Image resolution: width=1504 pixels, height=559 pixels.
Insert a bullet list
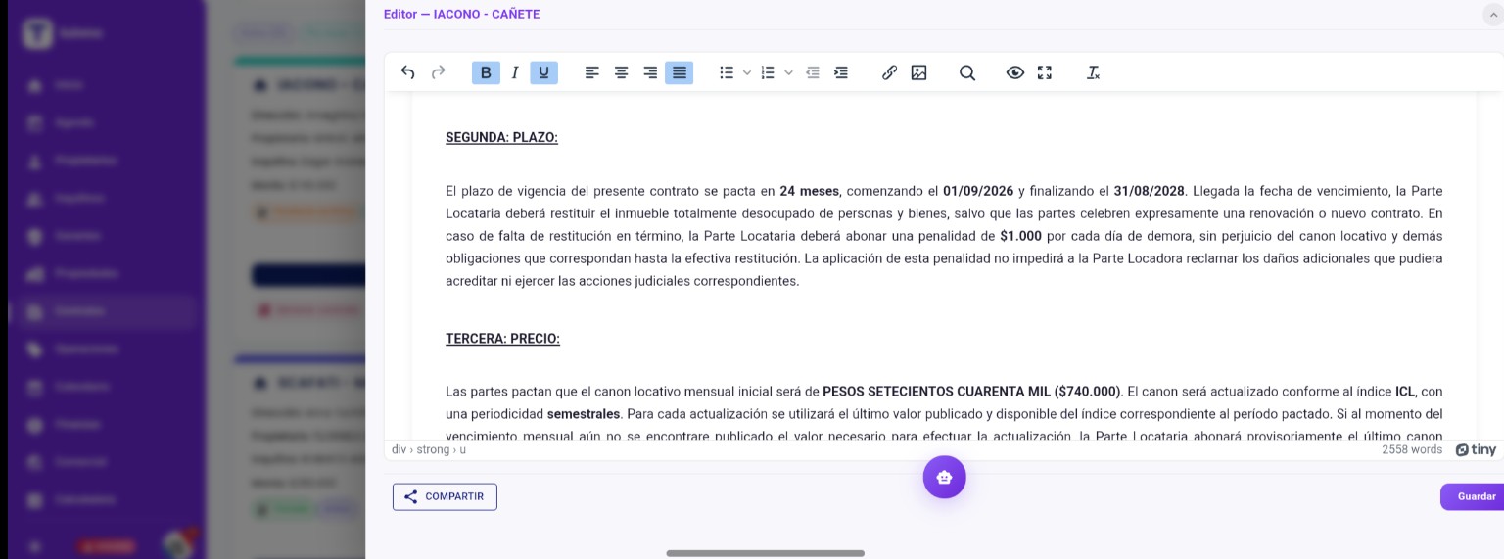(x=727, y=72)
